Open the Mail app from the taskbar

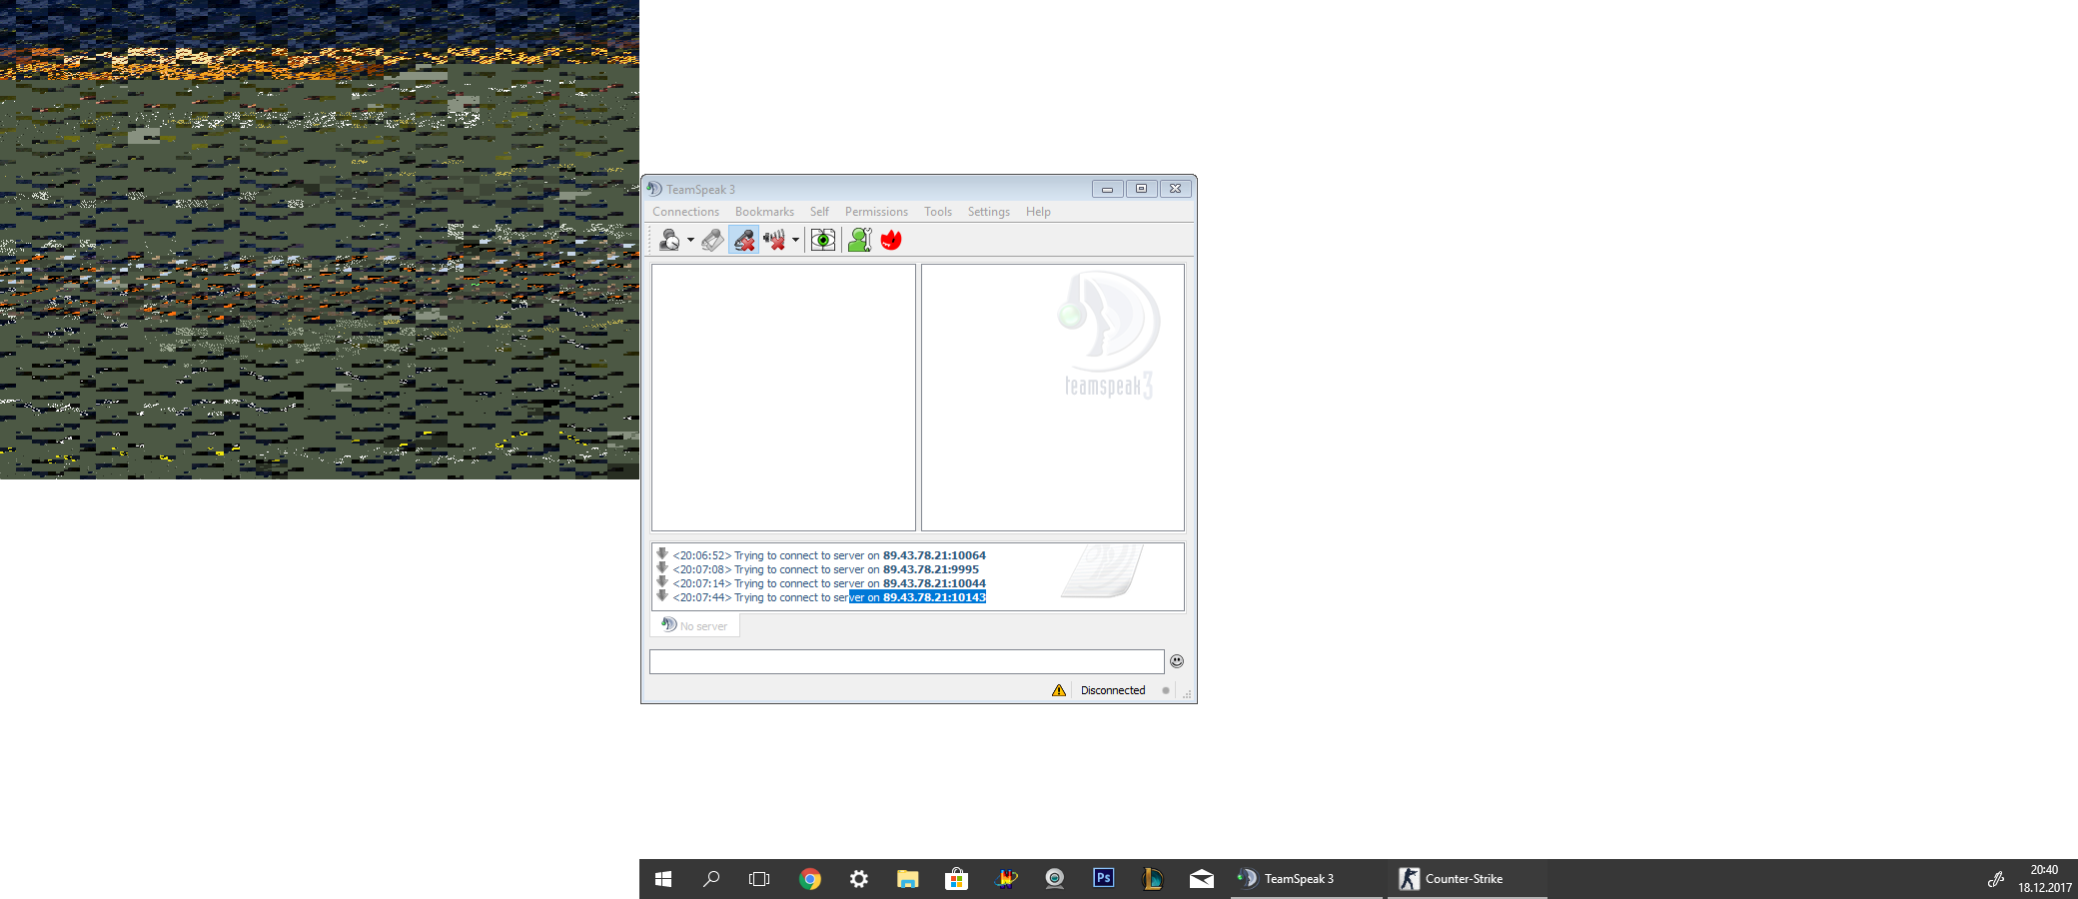1202,879
